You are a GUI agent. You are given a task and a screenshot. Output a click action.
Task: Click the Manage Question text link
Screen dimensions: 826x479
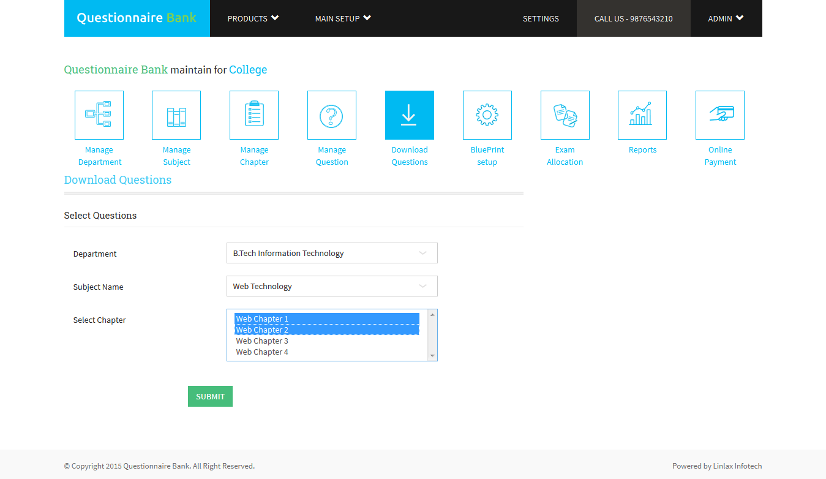click(x=332, y=156)
